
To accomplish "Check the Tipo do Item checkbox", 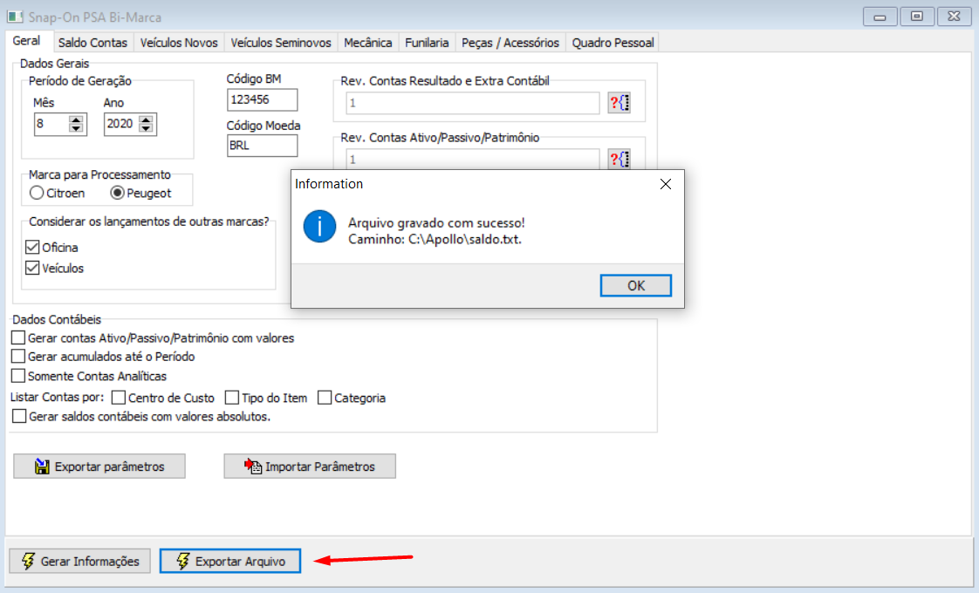I will [232, 398].
